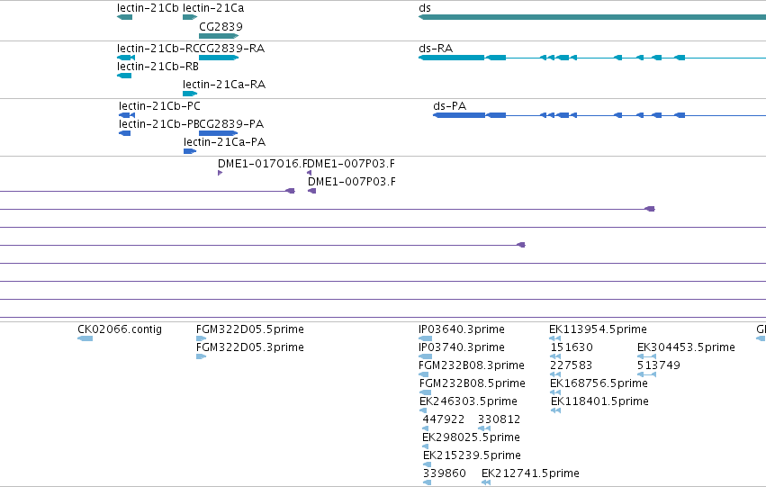Click the ds-RA transcript label
The image size is (766, 487).
tap(436, 49)
